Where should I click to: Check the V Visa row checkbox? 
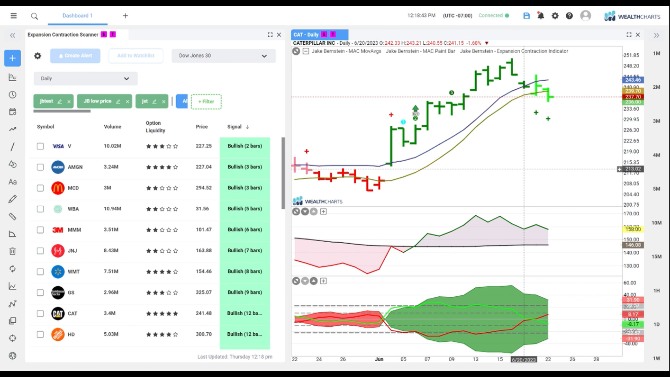(40, 146)
